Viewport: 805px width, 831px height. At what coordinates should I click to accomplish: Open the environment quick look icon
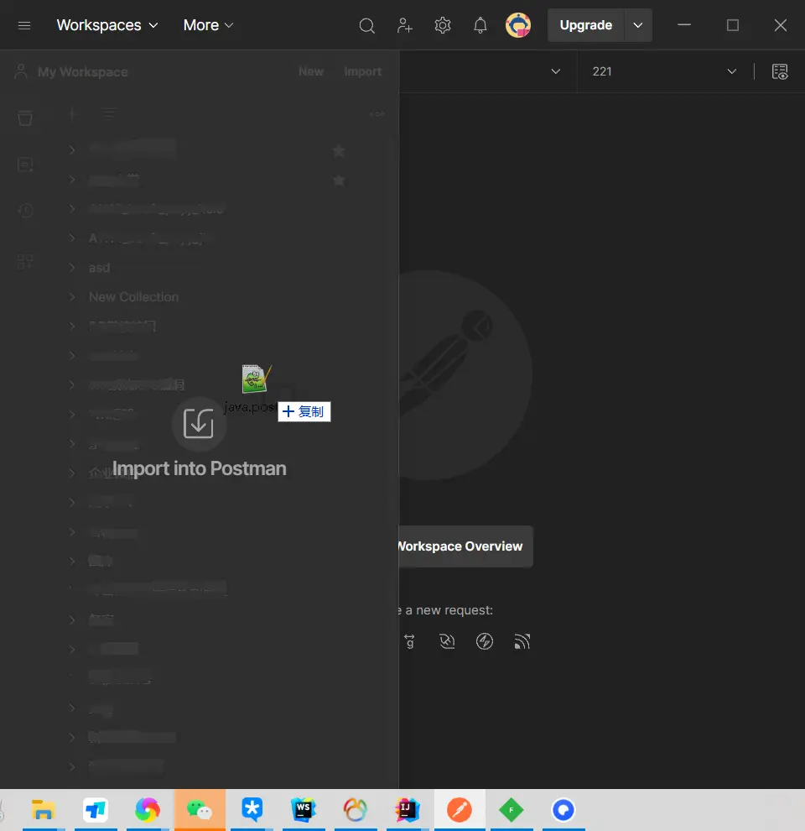(780, 71)
